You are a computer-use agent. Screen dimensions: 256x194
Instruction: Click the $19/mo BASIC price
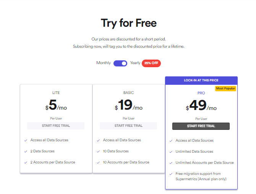(128, 105)
